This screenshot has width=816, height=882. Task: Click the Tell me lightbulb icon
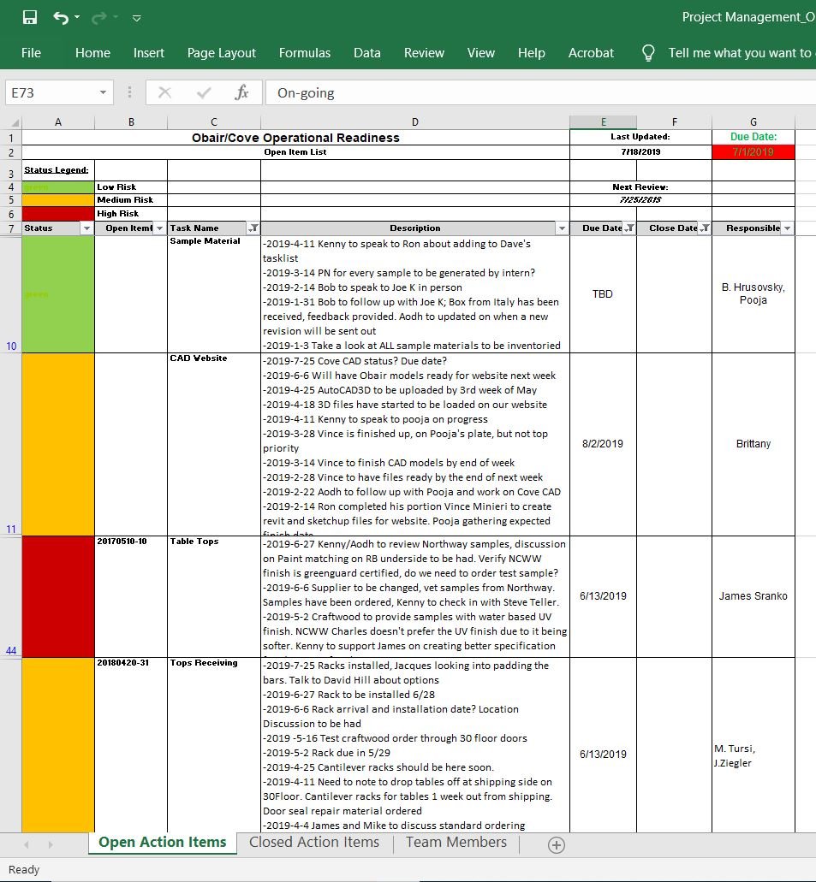pyautogui.click(x=648, y=53)
